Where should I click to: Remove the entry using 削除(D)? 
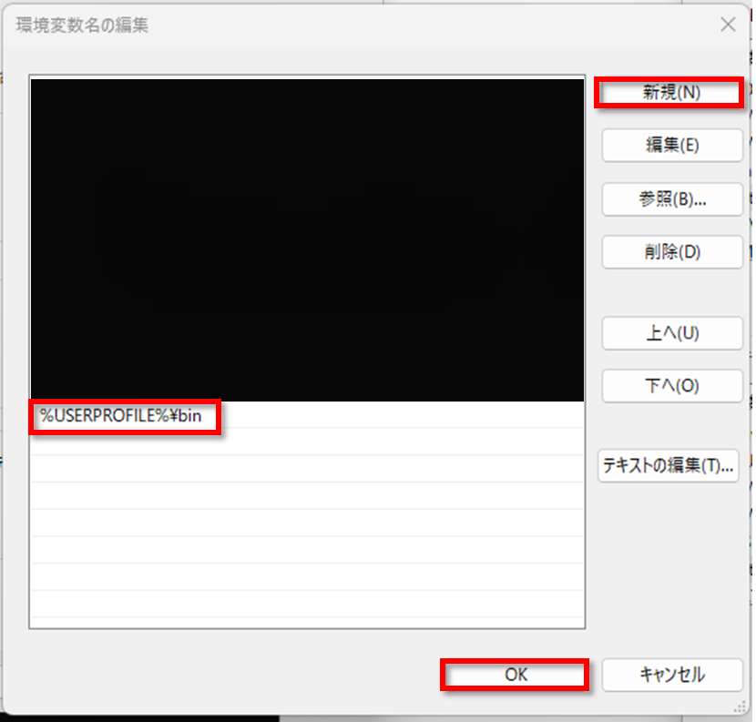pyautogui.click(x=672, y=251)
